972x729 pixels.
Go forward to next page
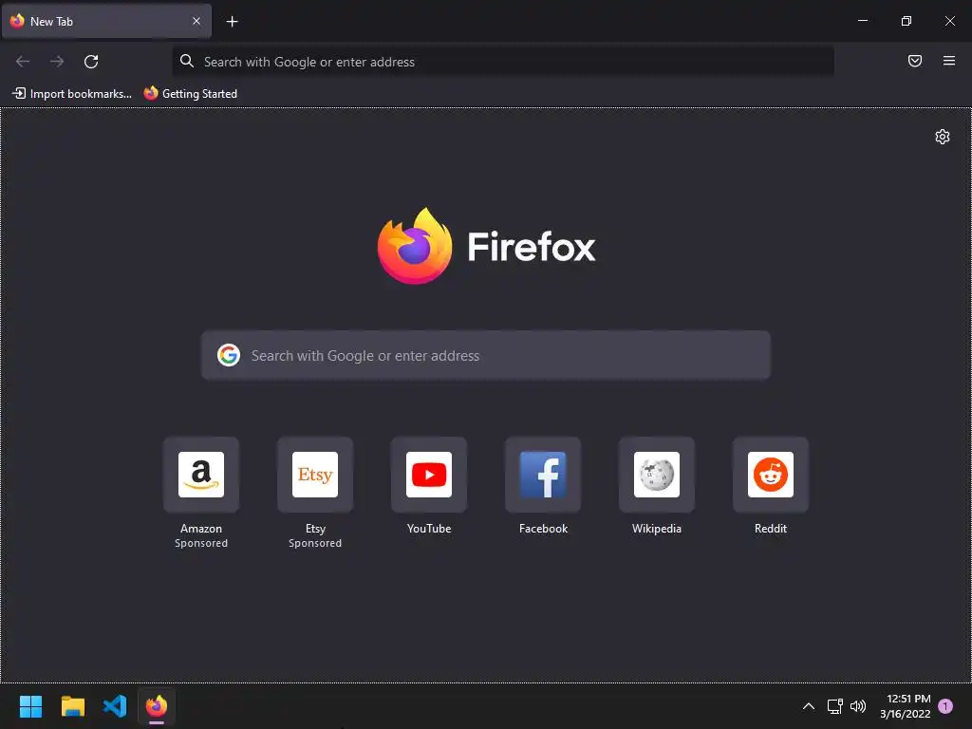coord(57,62)
